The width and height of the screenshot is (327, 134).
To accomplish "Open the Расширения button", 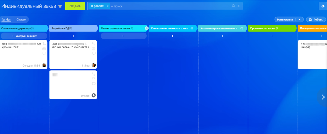I will 285,20.
